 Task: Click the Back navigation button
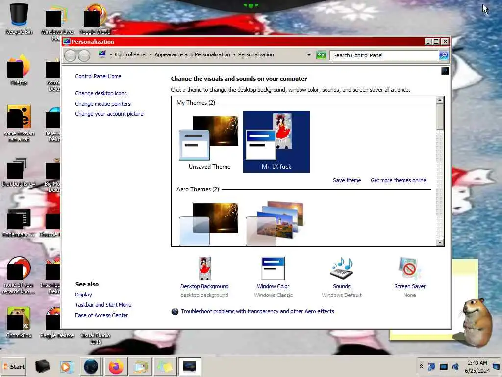tap(70, 56)
